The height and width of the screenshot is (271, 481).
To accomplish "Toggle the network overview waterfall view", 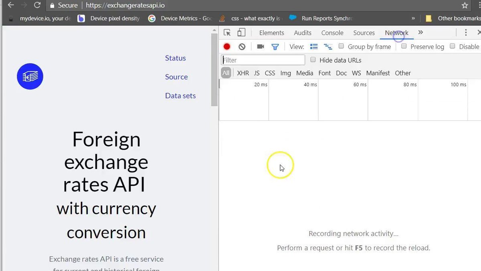I will click(x=328, y=46).
